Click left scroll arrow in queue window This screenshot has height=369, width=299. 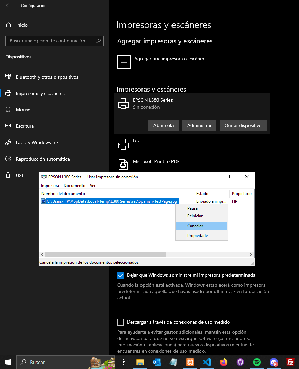coord(42,255)
